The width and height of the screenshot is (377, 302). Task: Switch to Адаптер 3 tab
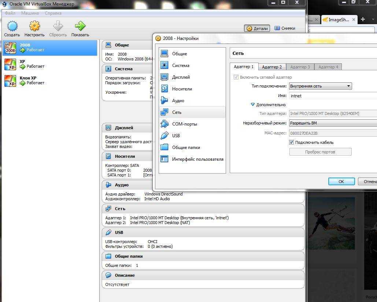pos(300,67)
